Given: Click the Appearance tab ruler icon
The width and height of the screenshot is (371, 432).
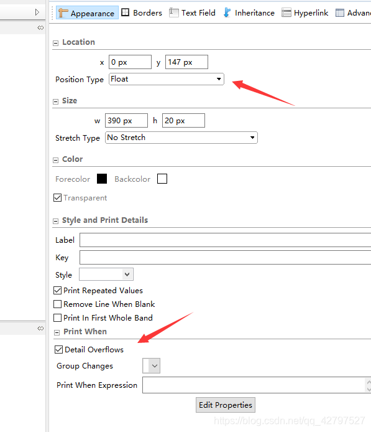Looking at the screenshot, I should coord(63,13).
